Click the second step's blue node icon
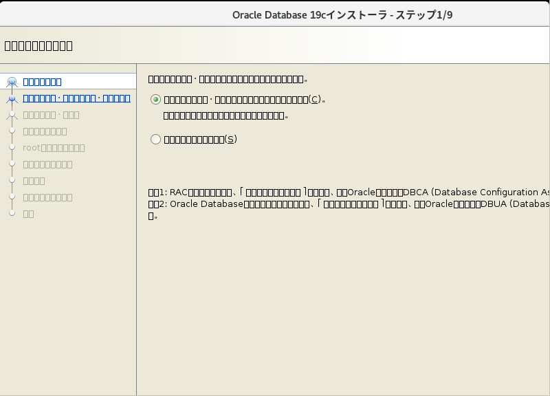 click(x=12, y=98)
